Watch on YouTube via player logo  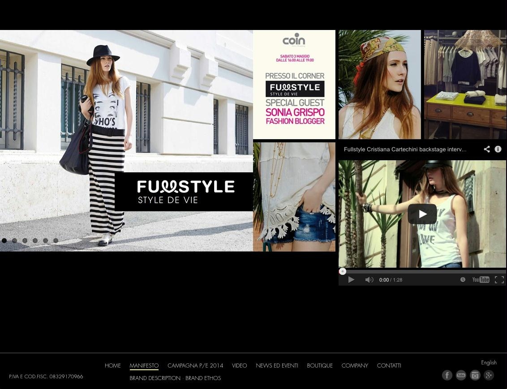tap(481, 280)
